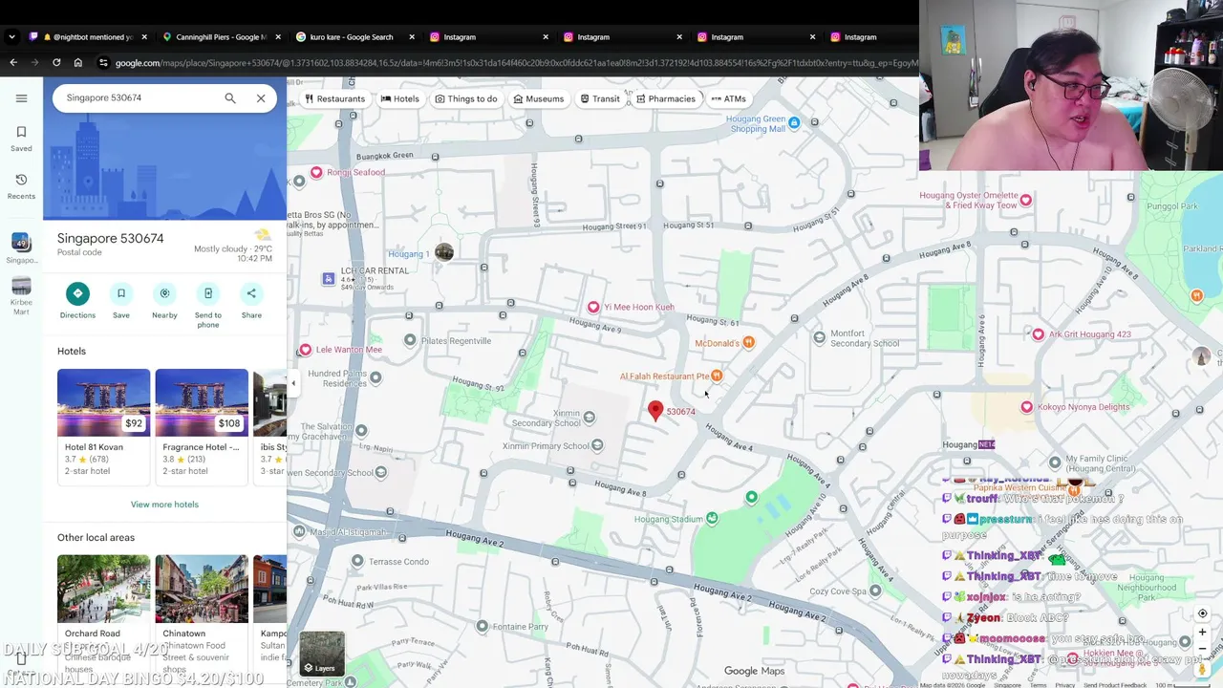Select the ATMs chip

pyautogui.click(x=729, y=98)
